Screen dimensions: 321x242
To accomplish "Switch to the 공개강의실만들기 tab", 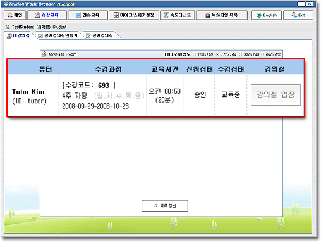I will click(59, 35).
